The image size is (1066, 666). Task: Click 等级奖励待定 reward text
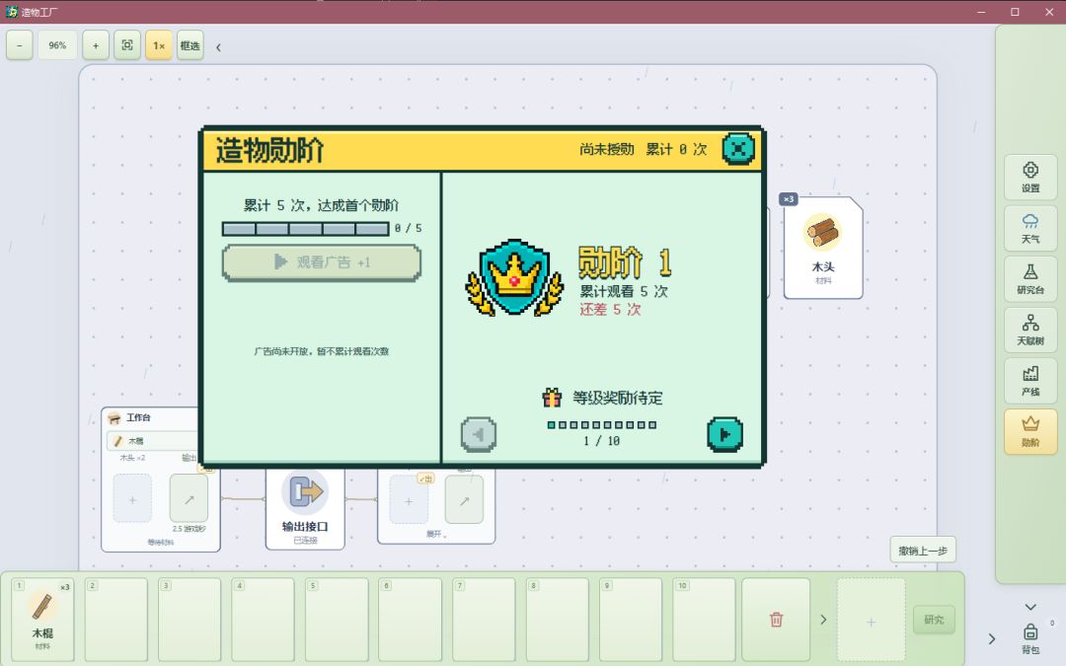coord(617,398)
